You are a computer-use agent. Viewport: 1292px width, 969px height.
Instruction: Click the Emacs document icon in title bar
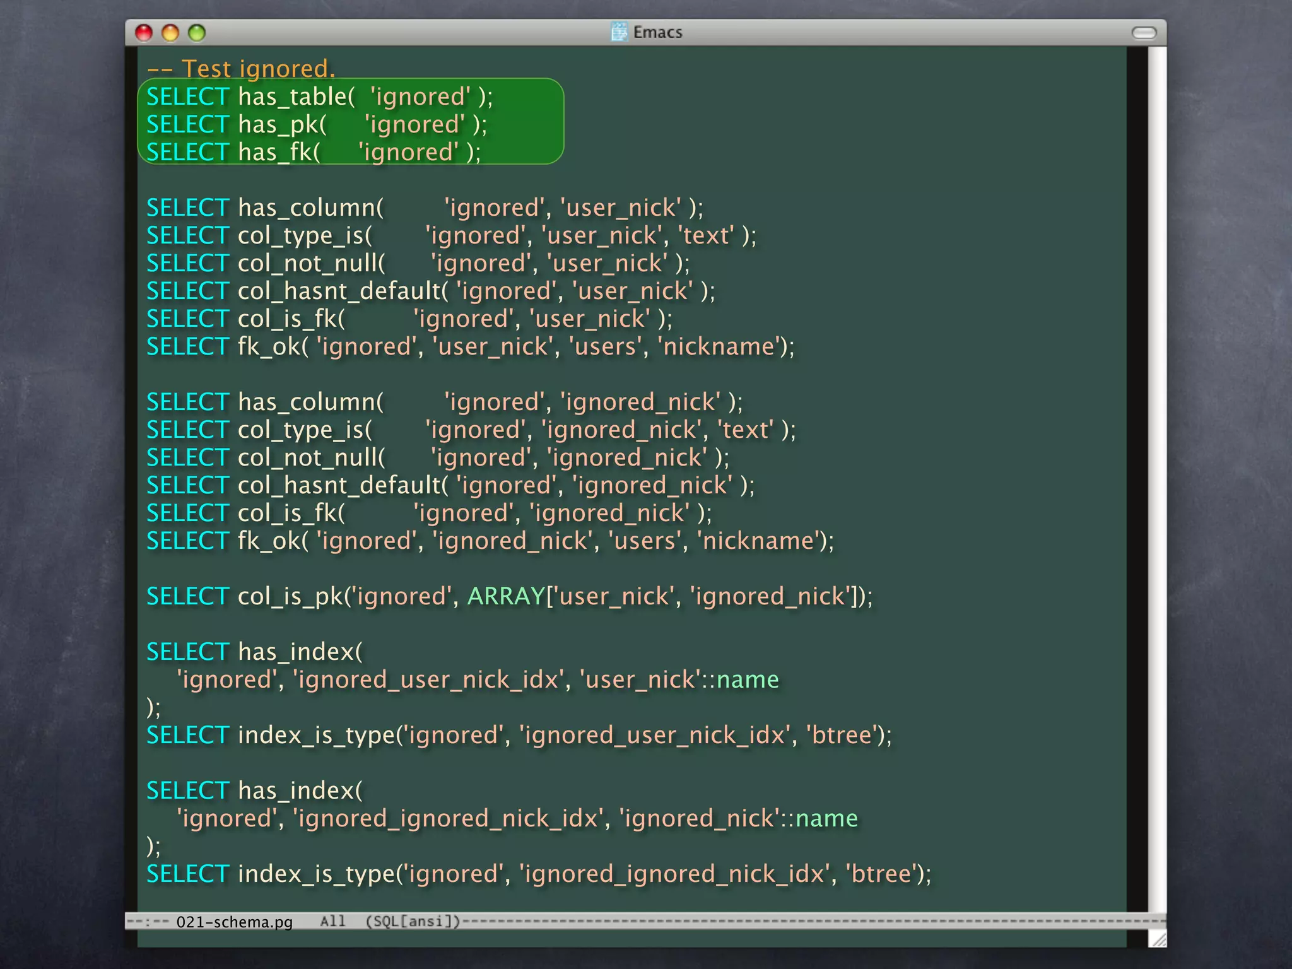coord(620,32)
